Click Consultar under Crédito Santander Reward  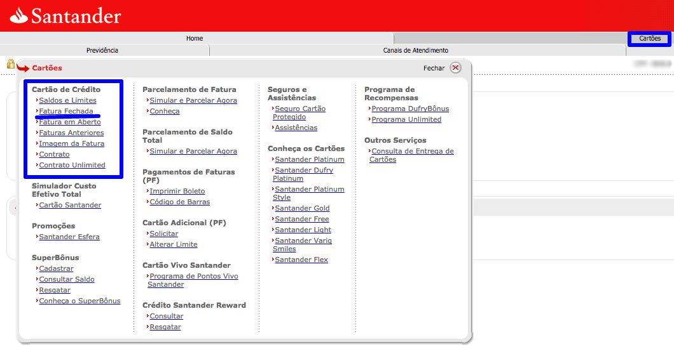(x=167, y=316)
